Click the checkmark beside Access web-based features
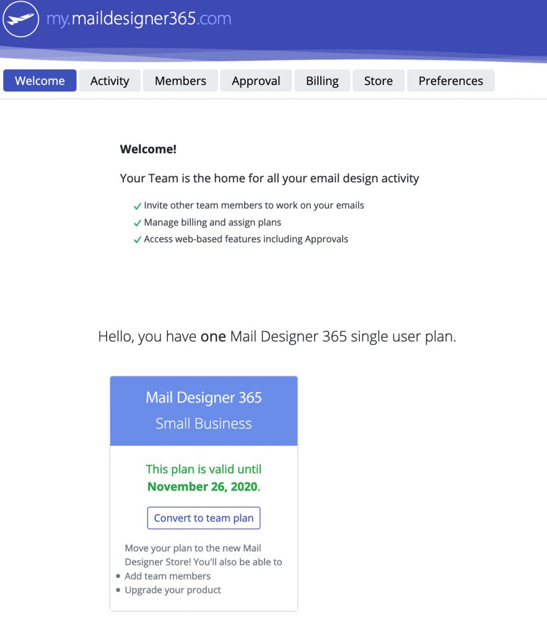 [x=137, y=240]
